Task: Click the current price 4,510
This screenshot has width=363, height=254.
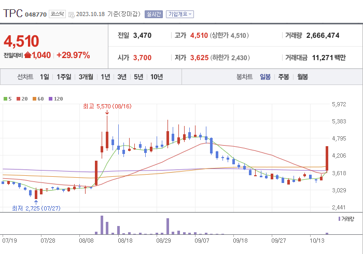Action: (x=21, y=41)
